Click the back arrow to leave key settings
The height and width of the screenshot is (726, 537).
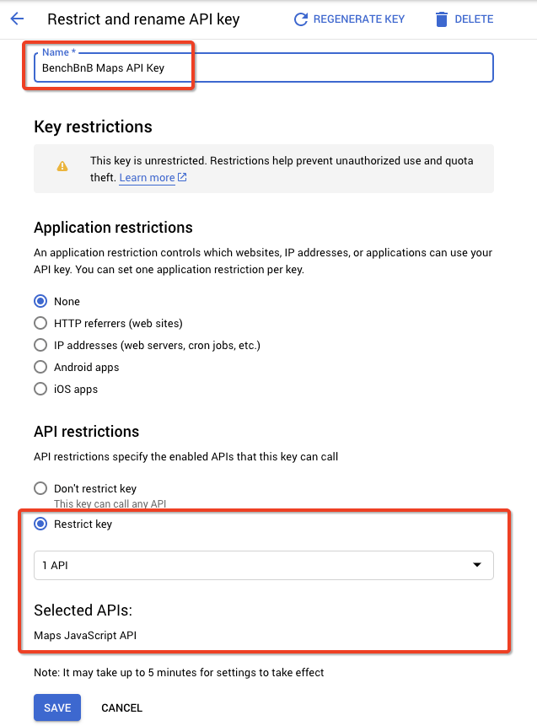19,19
